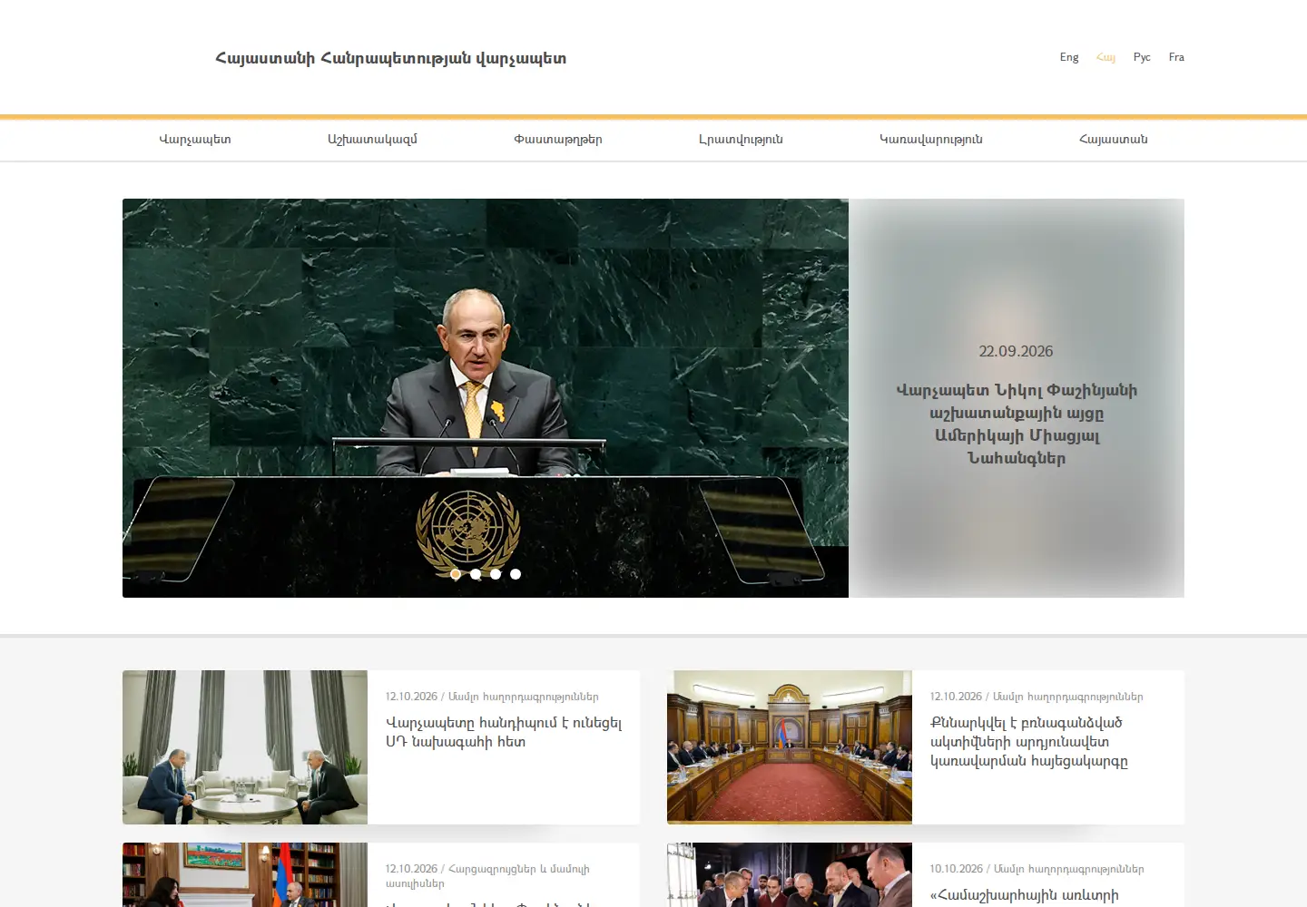This screenshot has width=1307, height=907.
Task: Click the site title Հայաստանի Հանրապետության վարչապետ
Action: [391, 59]
